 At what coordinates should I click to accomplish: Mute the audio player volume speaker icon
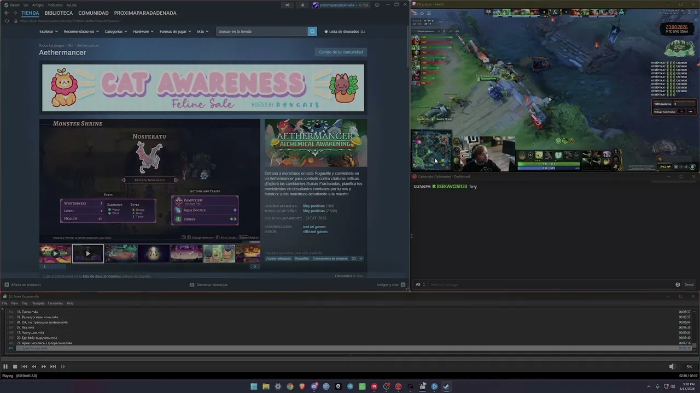(673, 367)
